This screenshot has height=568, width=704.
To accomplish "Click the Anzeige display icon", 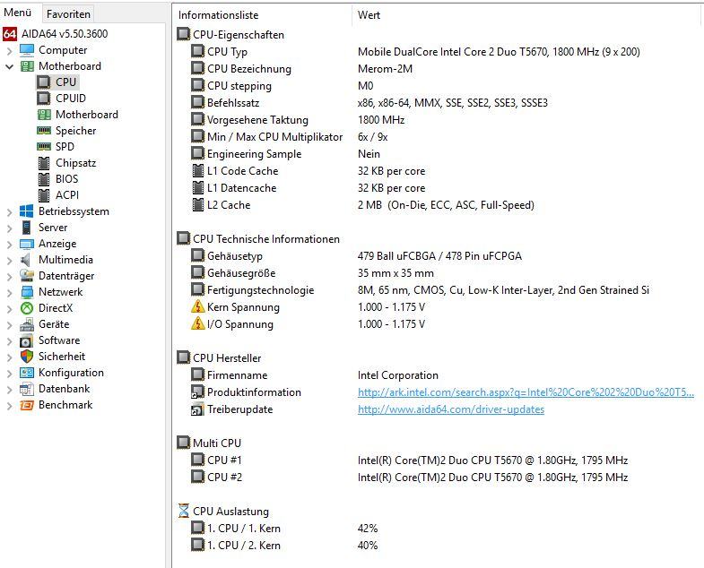I will tap(27, 244).
